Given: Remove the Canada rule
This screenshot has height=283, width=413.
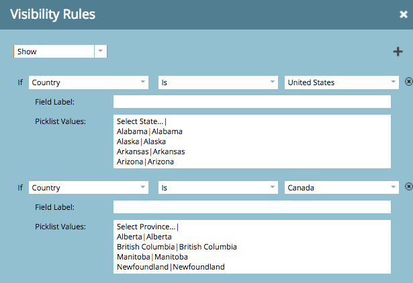Looking at the screenshot, I should [x=408, y=187].
